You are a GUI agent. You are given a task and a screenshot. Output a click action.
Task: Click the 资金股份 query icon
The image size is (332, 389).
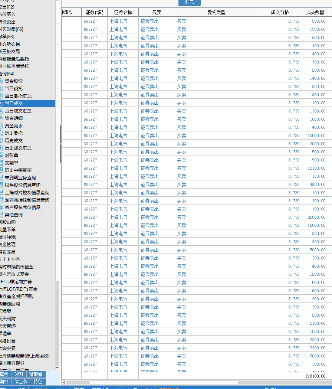tap(1, 81)
